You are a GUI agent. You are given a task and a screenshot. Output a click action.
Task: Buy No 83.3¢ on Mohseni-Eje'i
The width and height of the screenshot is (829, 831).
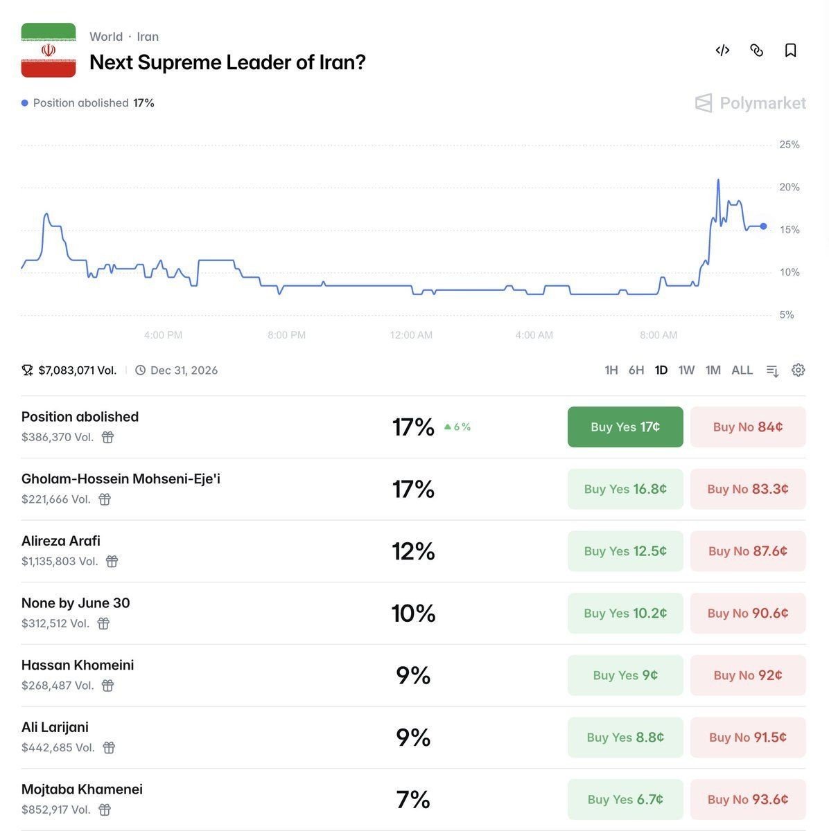tap(747, 489)
